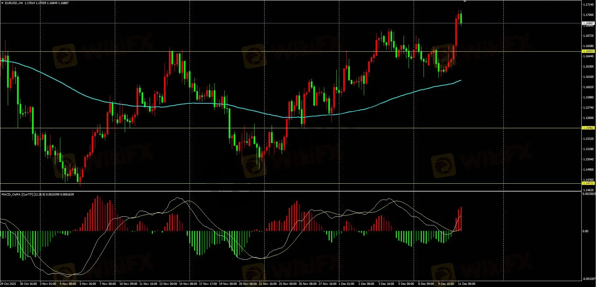Image resolution: width=596 pixels, height=287 pixels.
Task: Click the 1.15320 price scale value
Action: 588,139
